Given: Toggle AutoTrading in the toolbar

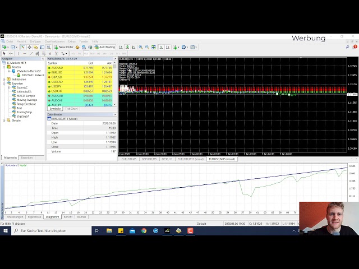Looking at the screenshot, I should click(x=105, y=47).
